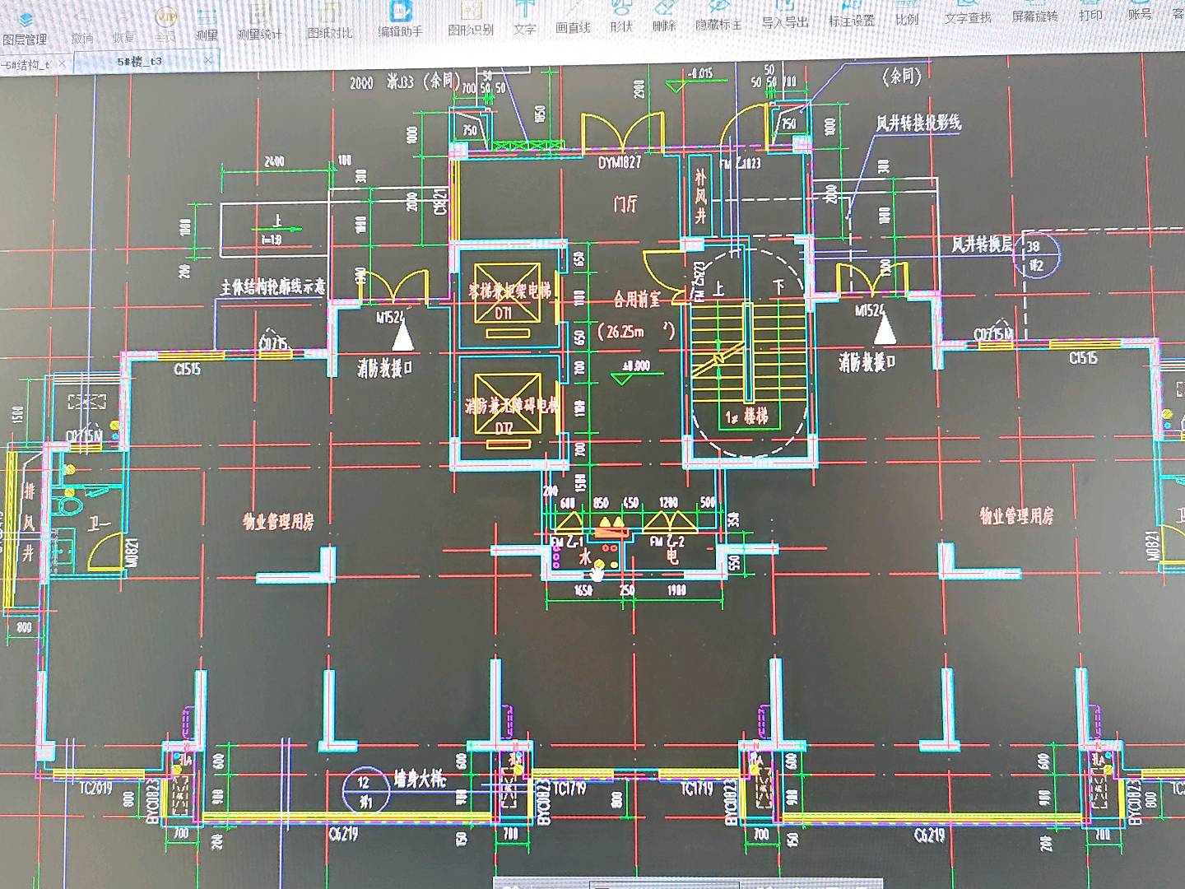Click the left C1515 window label
The width and height of the screenshot is (1185, 889).
click(x=187, y=369)
